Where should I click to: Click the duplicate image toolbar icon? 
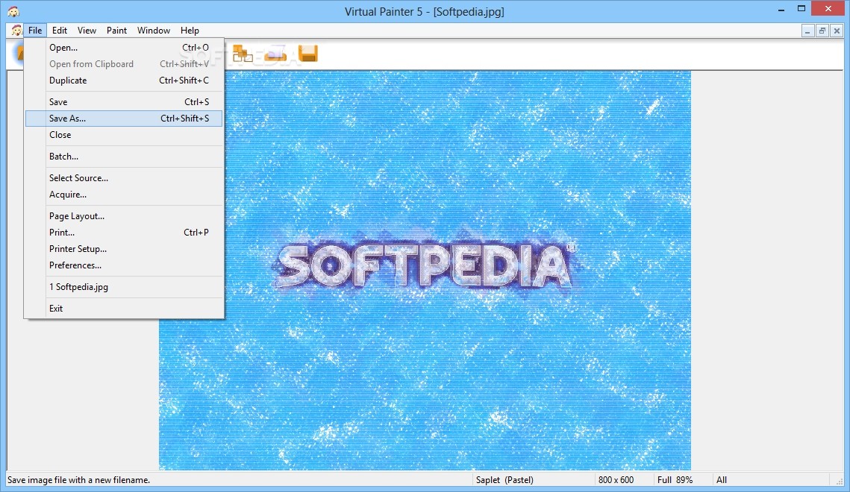pos(243,54)
